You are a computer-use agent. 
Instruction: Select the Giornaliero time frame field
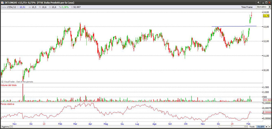(x=262, y=7)
